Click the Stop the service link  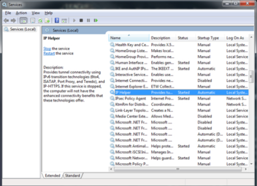tap(47, 49)
